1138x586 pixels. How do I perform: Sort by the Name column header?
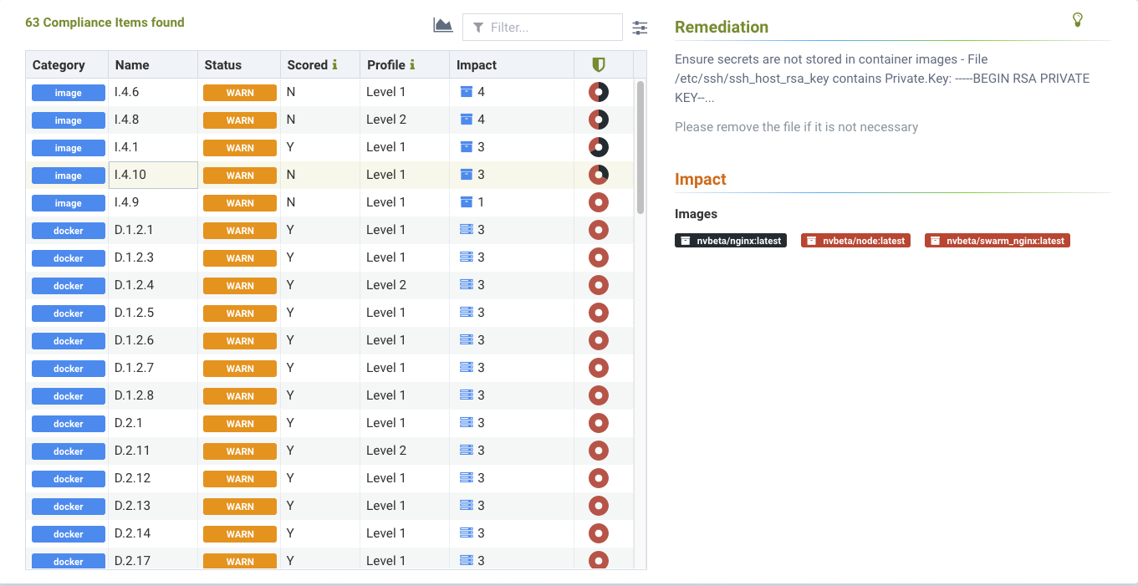(132, 64)
